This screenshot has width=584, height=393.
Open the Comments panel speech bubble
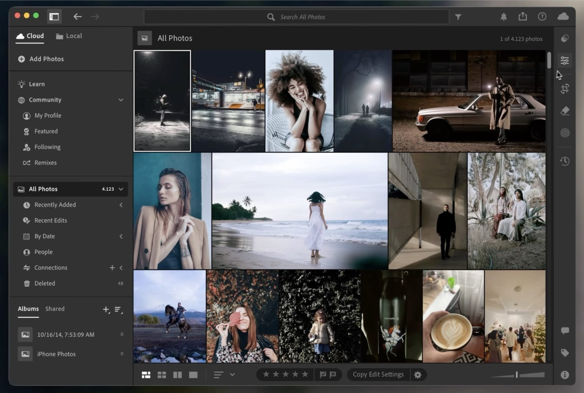565,331
